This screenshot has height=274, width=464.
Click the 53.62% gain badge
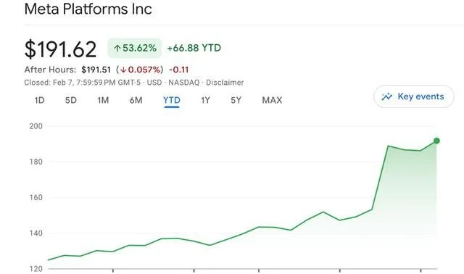(135, 48)
